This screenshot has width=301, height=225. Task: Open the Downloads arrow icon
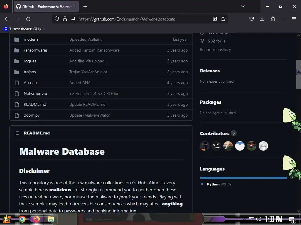tap(262, 19)
